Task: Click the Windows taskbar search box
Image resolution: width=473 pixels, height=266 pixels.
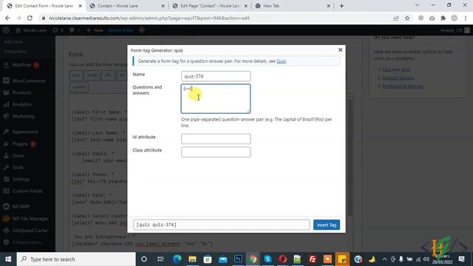Action: (x=76, y=259)
